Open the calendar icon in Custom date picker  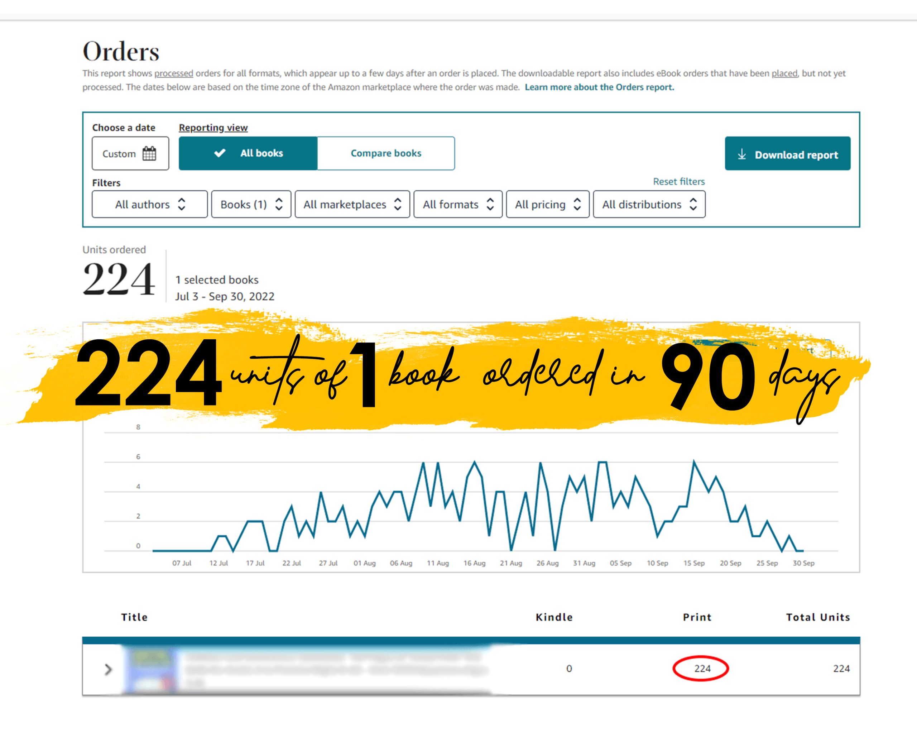coord(149,153)
